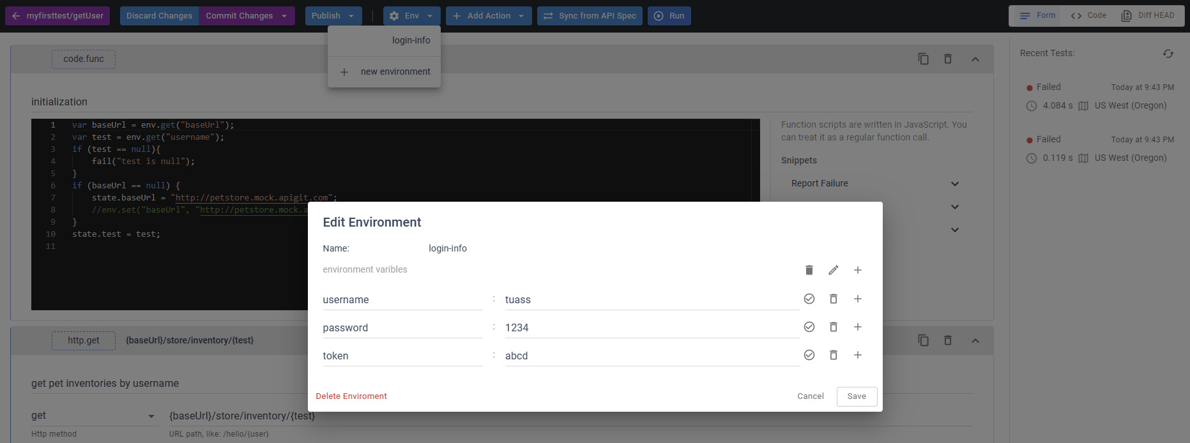This screenshot has height=443, width=1190.
Task: Add variable after password row
Action: pyautogui.click(x=858, y=327)
